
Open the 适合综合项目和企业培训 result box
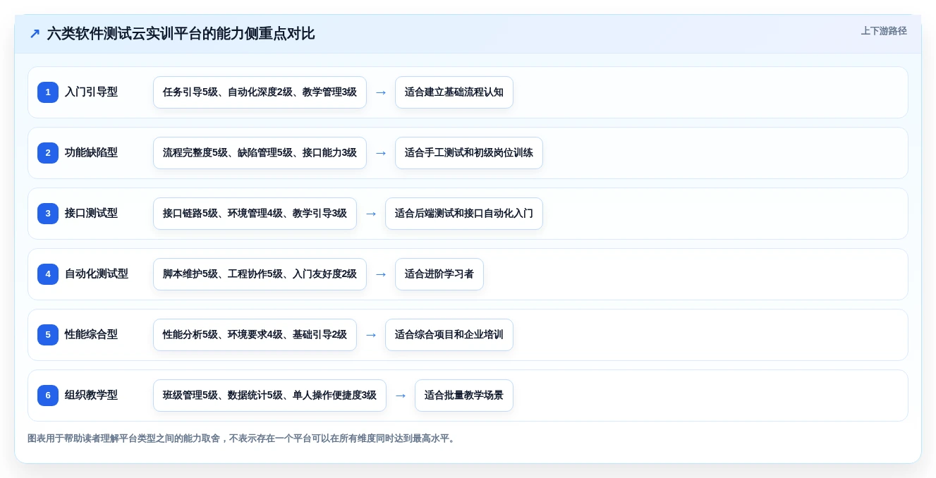tap(449, 335)
